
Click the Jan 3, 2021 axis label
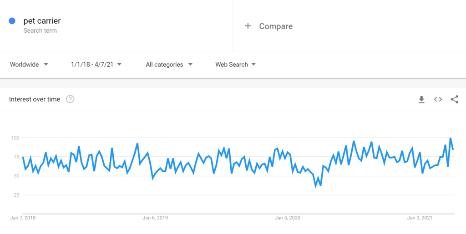(x=420, y=218)
